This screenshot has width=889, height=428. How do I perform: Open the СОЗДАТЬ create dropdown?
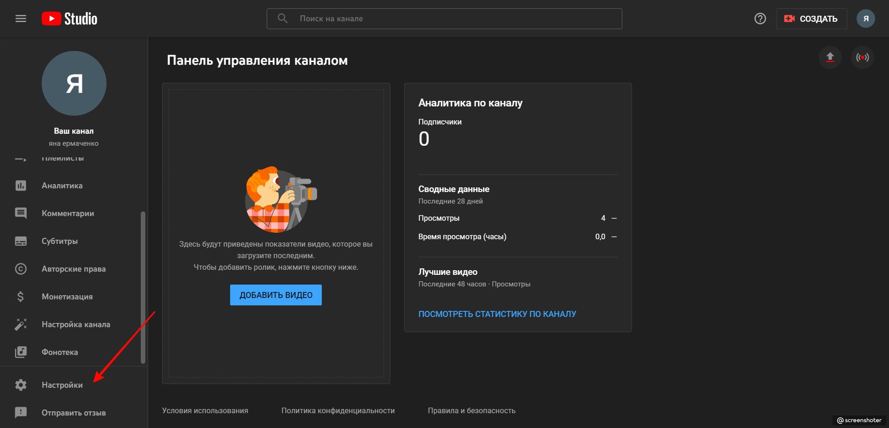811,19
